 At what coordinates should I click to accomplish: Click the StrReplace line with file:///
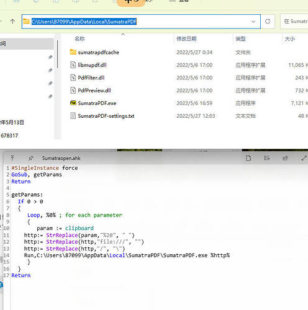click(x=84, y=242)
